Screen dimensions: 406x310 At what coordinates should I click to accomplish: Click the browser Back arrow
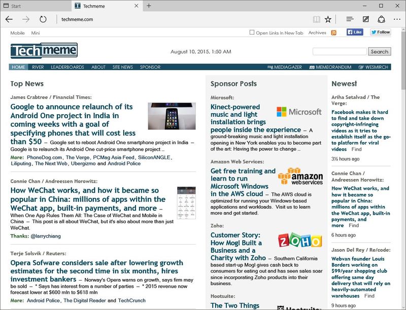pos(9,19)
